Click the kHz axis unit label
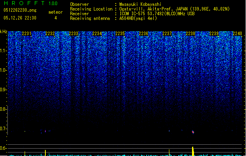246x156 pixels. point(4,32)
